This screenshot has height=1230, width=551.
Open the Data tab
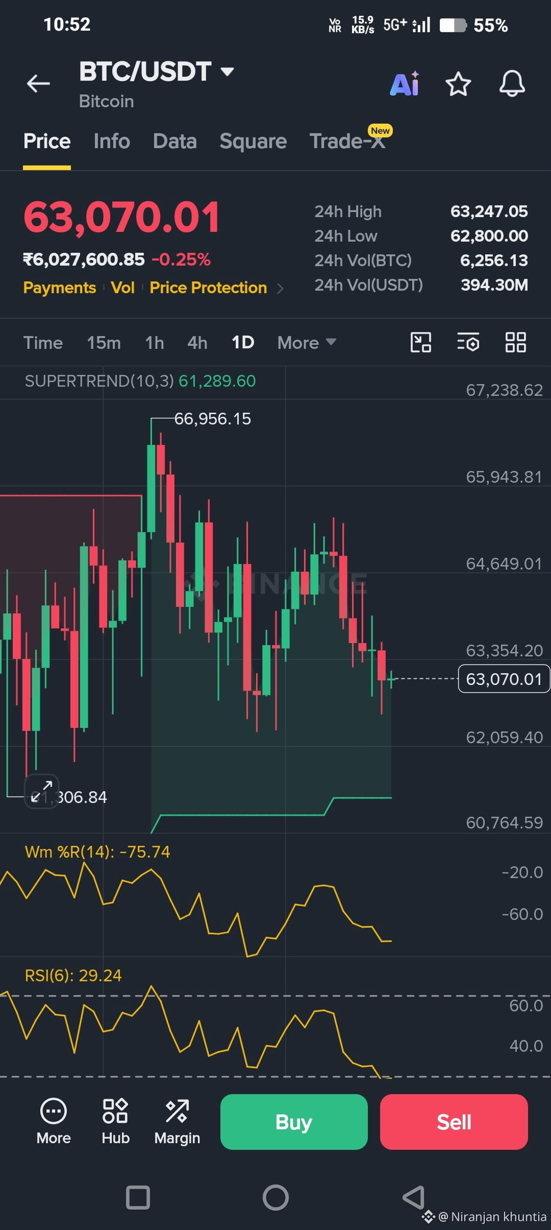tap(175, 141)
